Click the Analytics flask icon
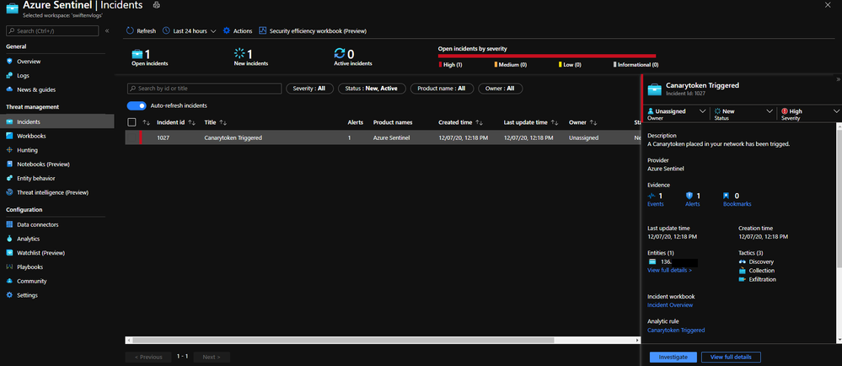842x366 pixels. click(x=9, y=239)
